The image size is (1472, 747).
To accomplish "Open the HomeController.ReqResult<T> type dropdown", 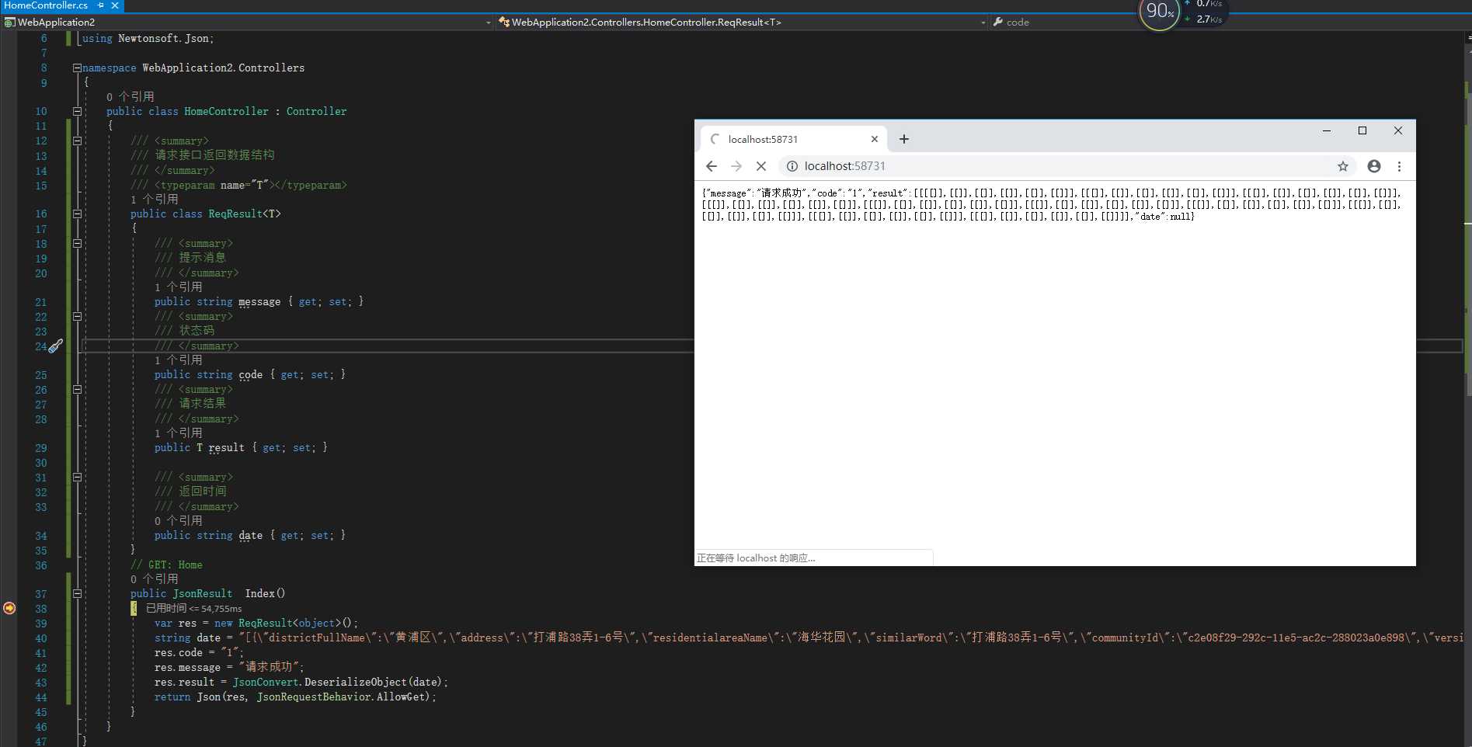I will pyautogui.click(x=742, y=23).
